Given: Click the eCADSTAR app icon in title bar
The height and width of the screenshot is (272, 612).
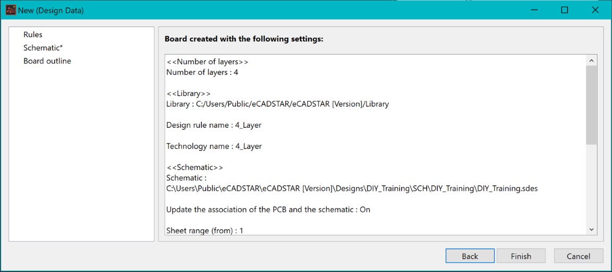Looking at the screenshot, I should (x=10, y=10).
